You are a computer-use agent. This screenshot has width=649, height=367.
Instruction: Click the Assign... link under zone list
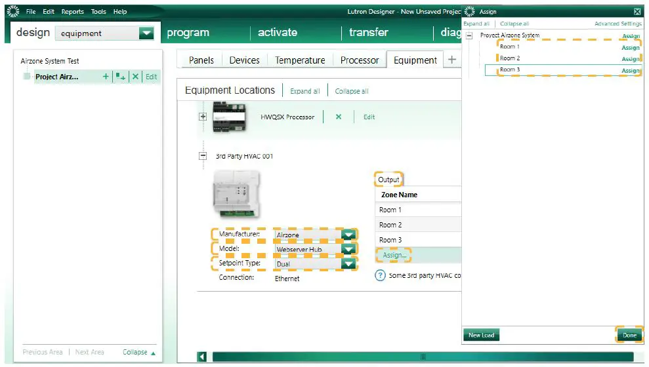tap(394, 256)
